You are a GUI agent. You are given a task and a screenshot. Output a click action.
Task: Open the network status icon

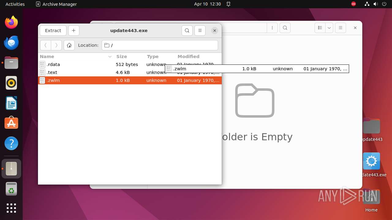367,4
